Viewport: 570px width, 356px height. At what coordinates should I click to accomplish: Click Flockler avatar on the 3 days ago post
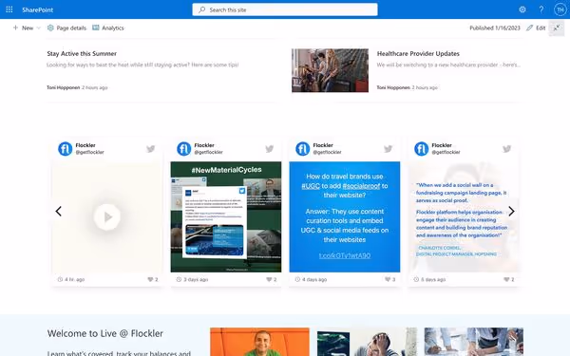click(184, 149)
